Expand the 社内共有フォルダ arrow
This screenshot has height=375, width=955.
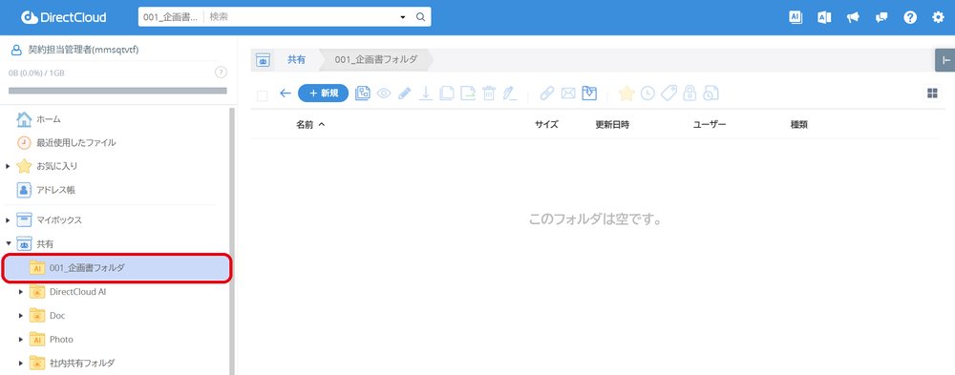(x=21, y=363)
